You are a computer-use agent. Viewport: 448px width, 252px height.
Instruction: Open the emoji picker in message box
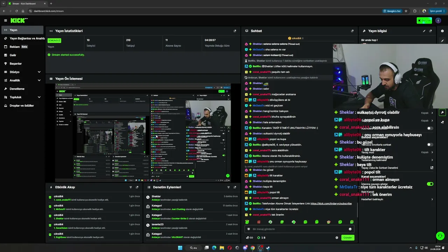point(350,229)
